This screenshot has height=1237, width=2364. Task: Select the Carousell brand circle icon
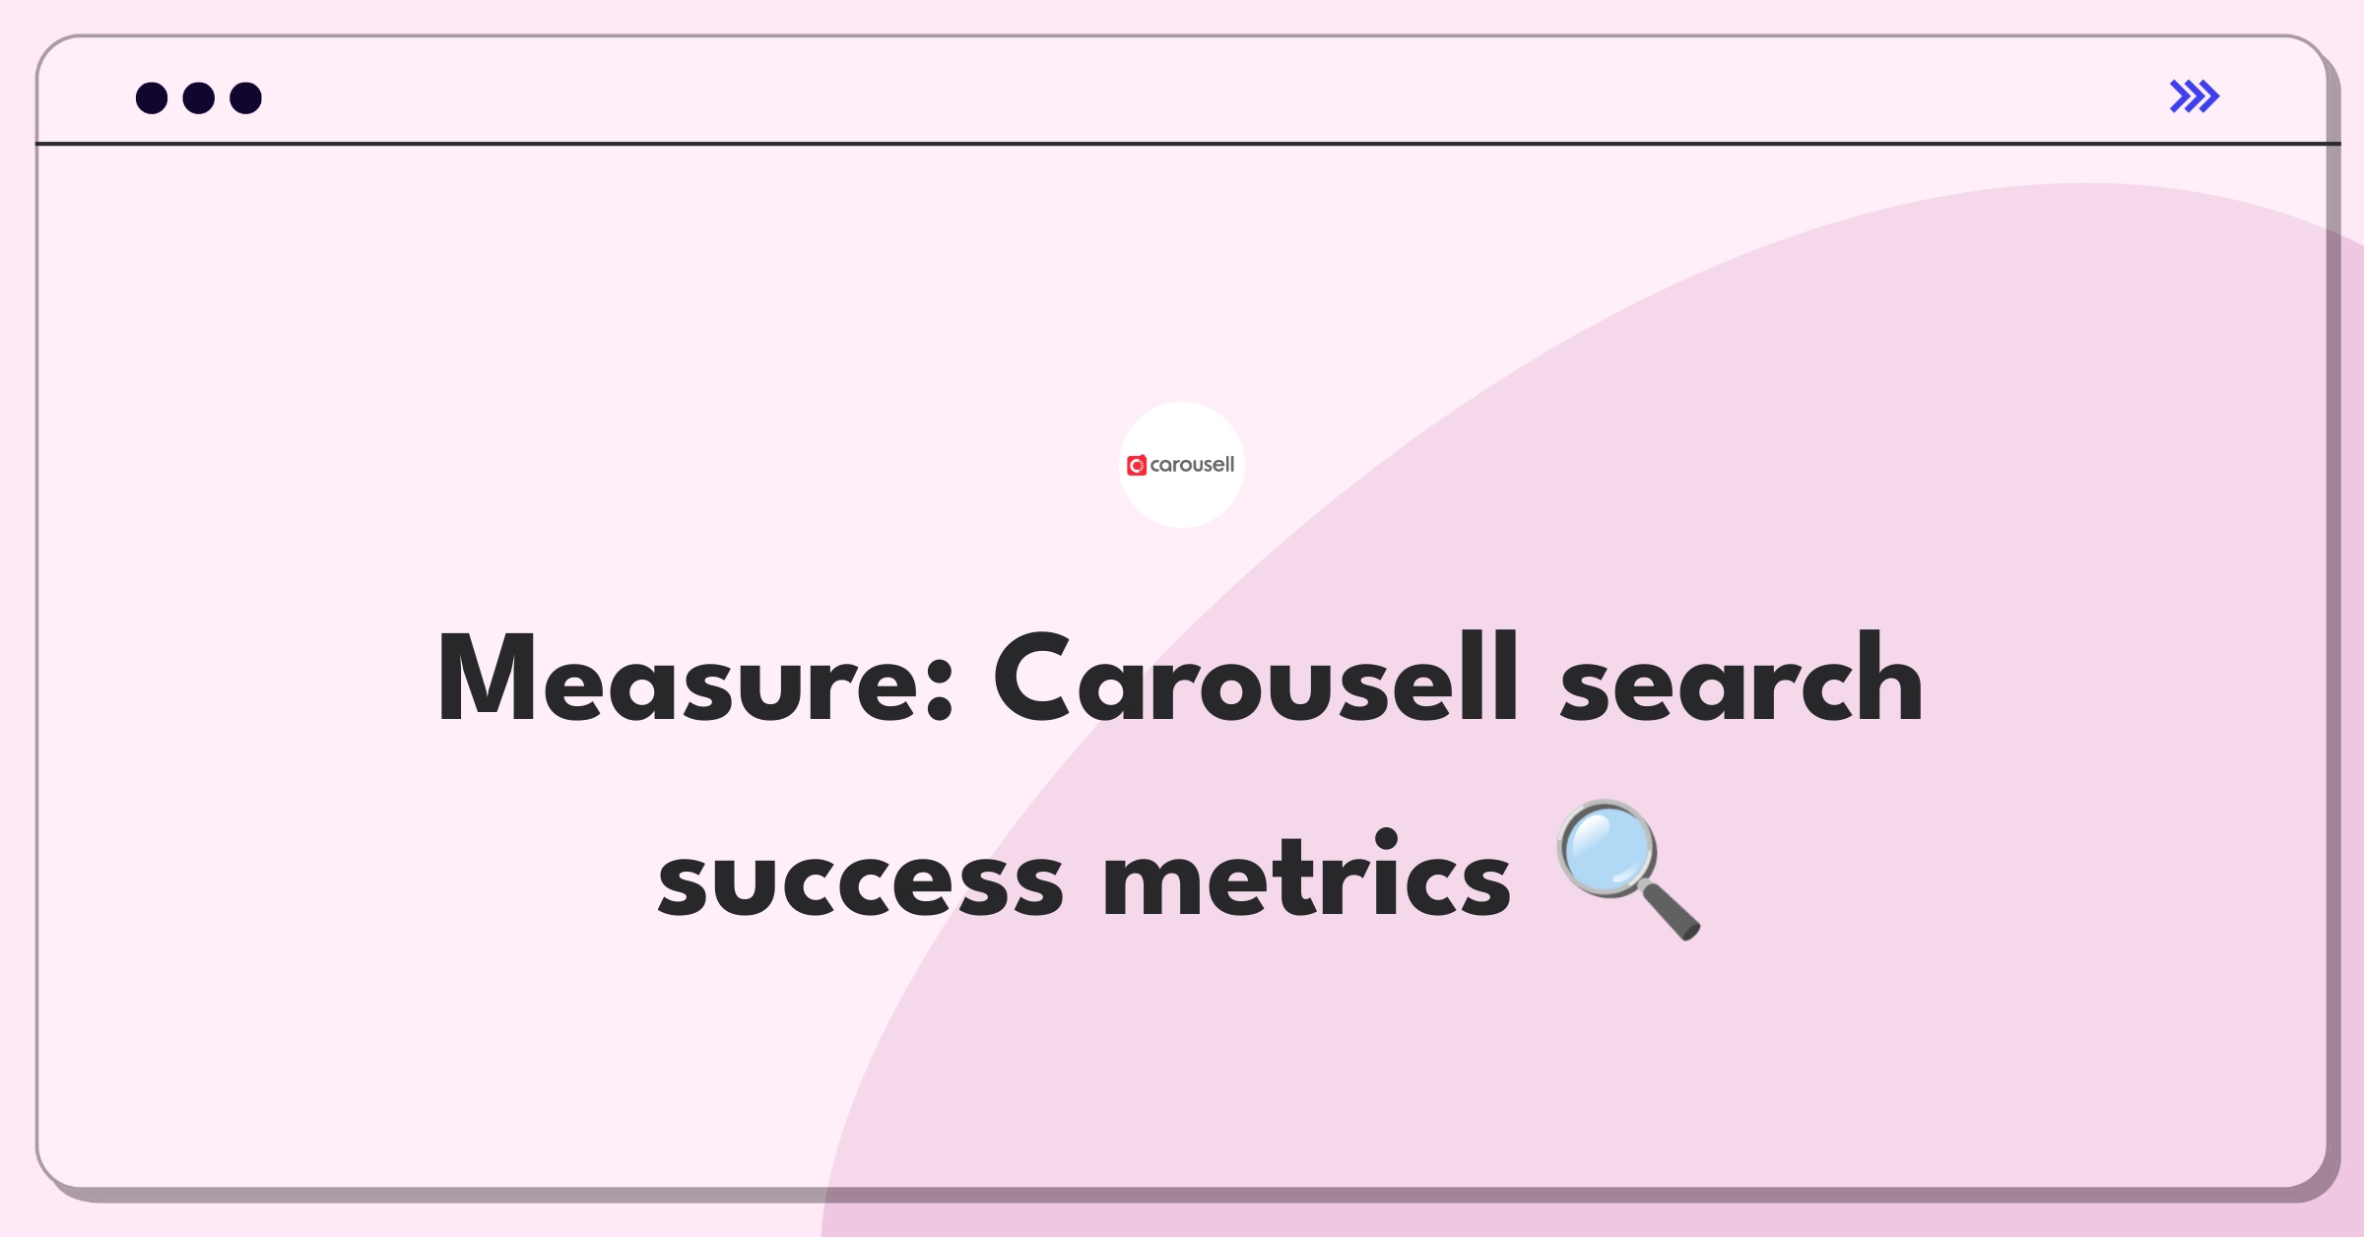click(x=1182, y=465)
